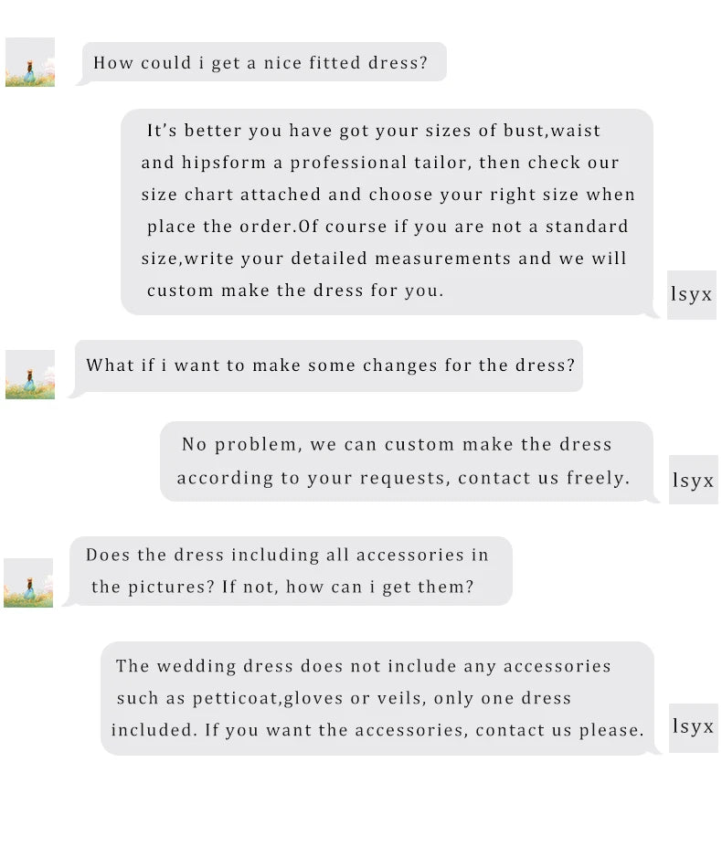Click the line starting "No problem, we can custom"

click(397, 445)
